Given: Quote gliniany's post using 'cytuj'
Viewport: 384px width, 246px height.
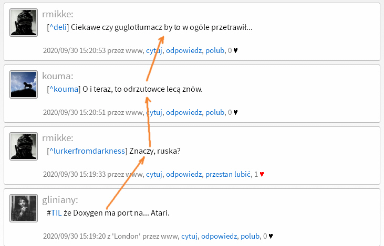Looking at the screenshot, I should pos(189,236).
